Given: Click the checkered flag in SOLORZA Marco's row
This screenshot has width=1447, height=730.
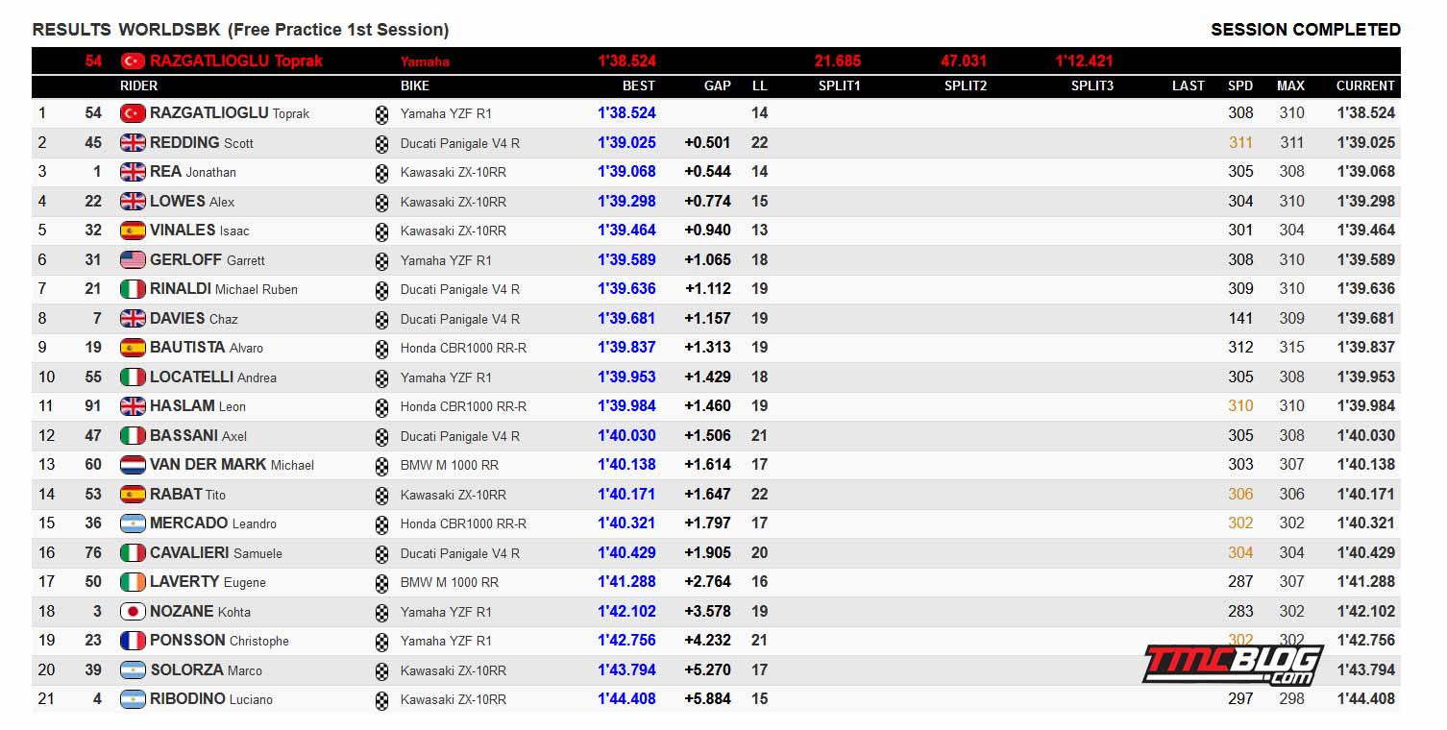Looking at the screenshot, I should [381, 670].
